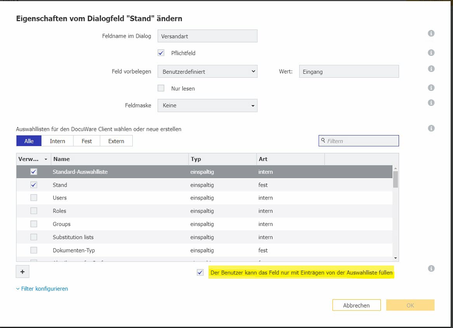Click the OK button

[x=410, y=305]
